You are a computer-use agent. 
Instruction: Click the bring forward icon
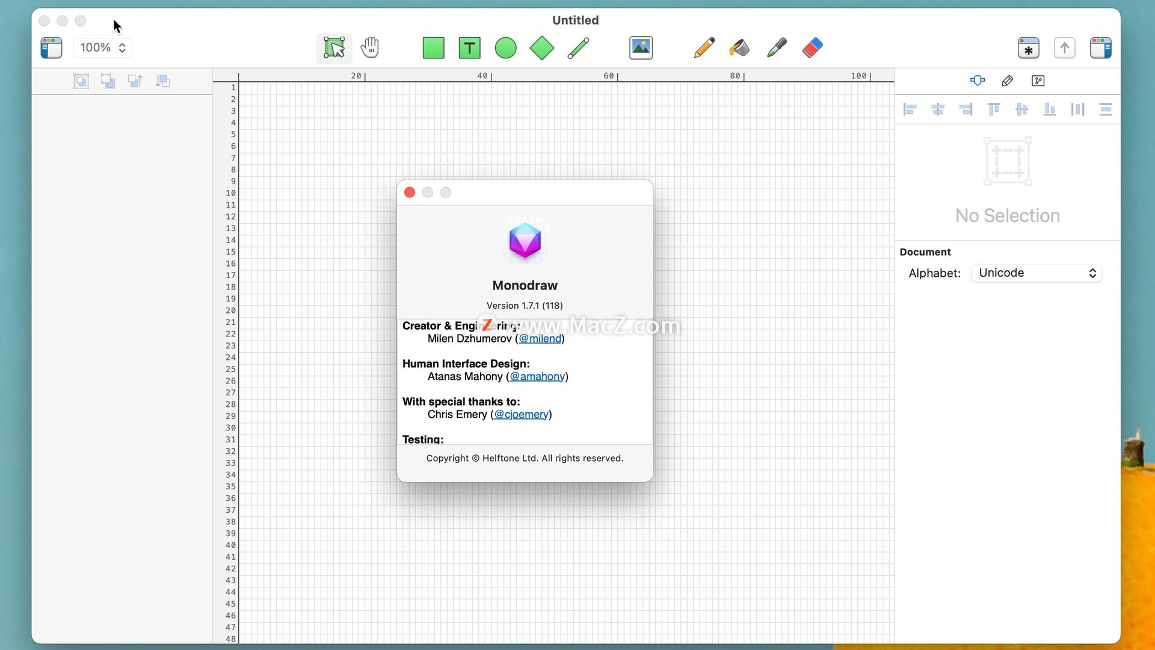point(135,81)
